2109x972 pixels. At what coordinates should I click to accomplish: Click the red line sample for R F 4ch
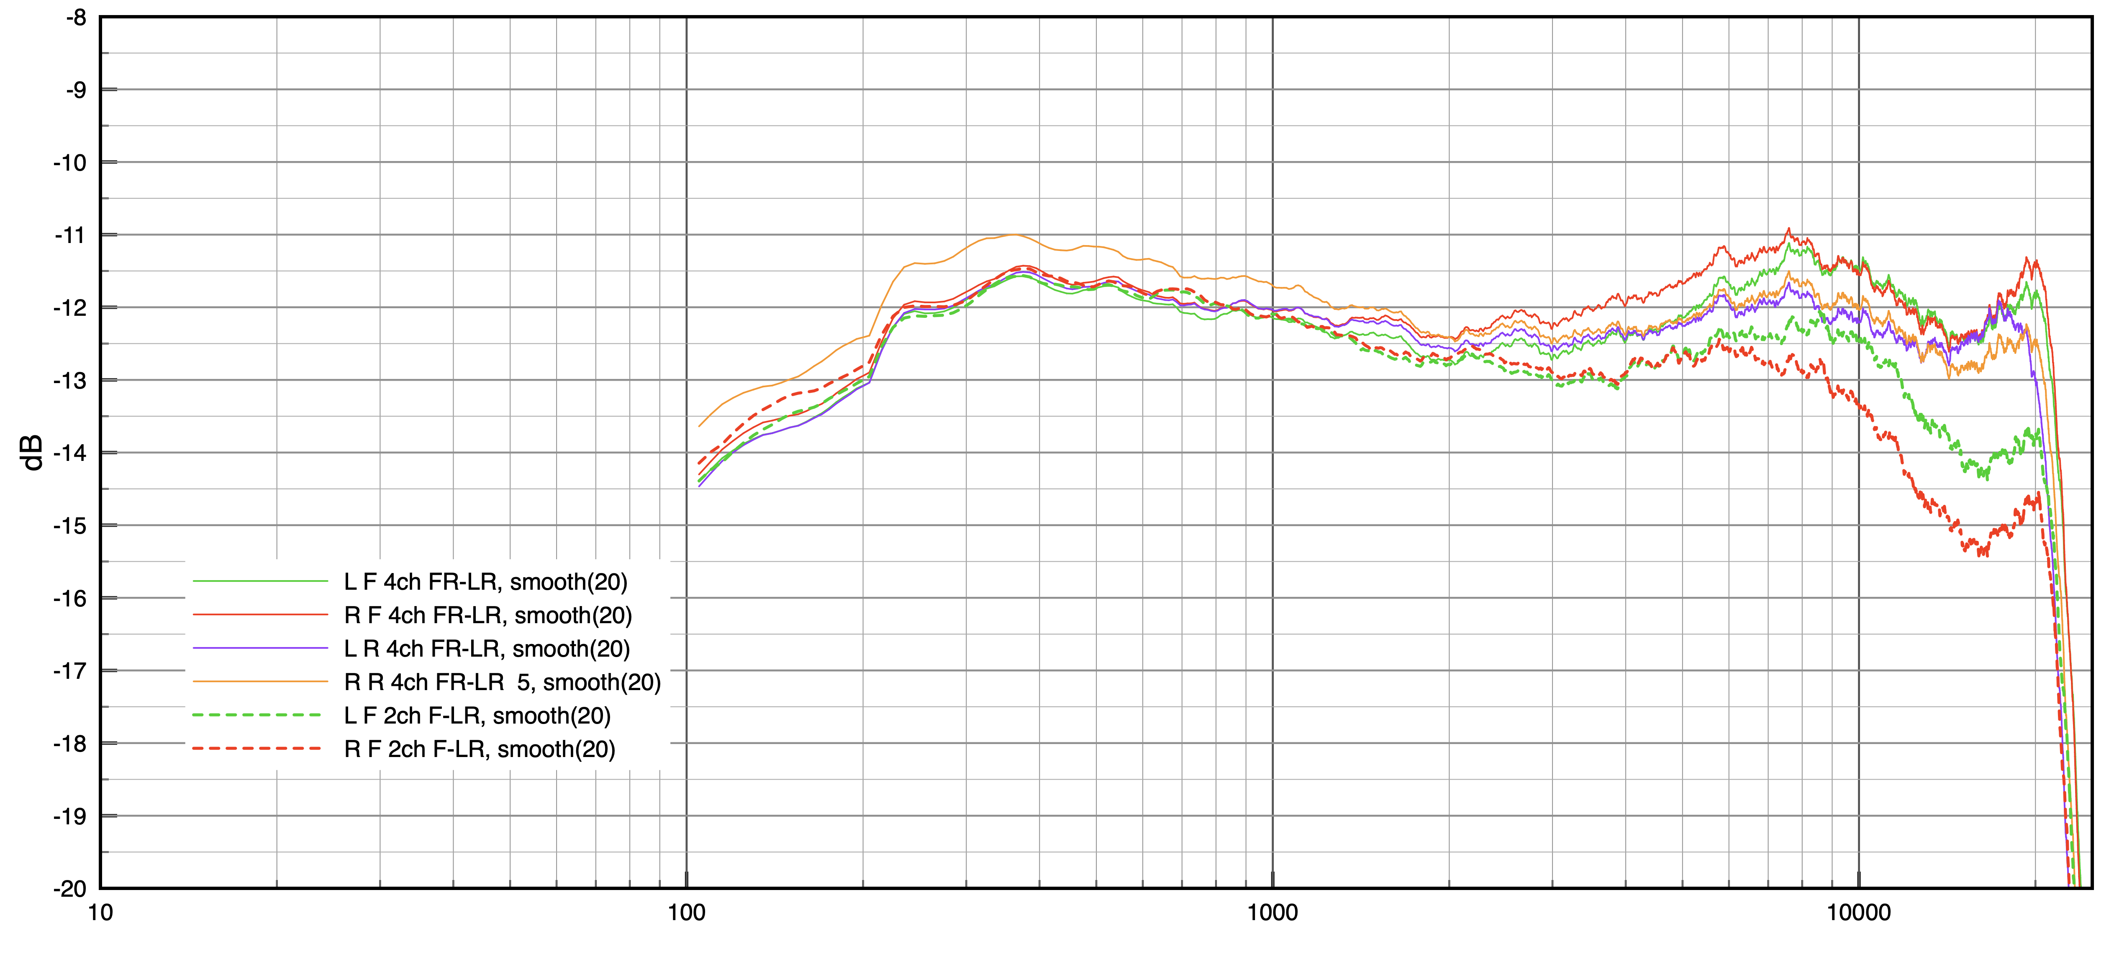tap(259, 615)
